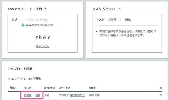Click the 即時/予約 column header
This screenshot has height=100, width=169.
pos(50,88)
